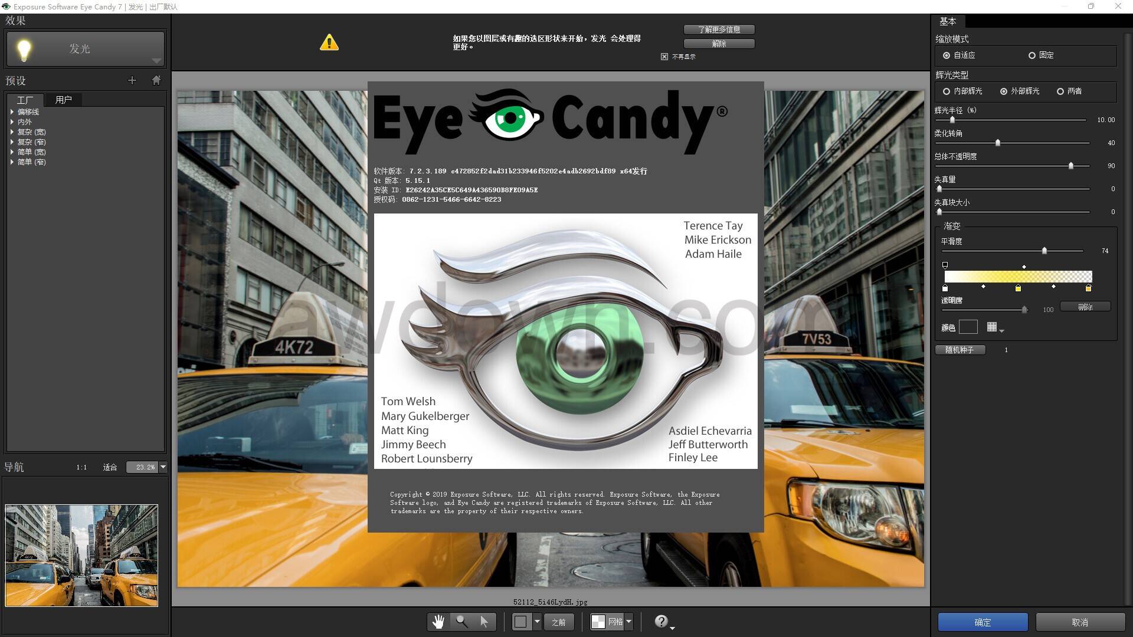Select 自适应 zoom mode
This screenshot has height=637, width=1133.
(947, 55)
